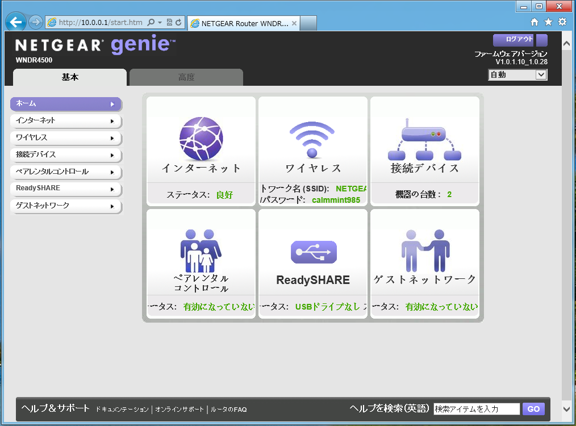Expand the address bar search dropdown arrow
Viewport: 576px width, 426px height.
160,23
